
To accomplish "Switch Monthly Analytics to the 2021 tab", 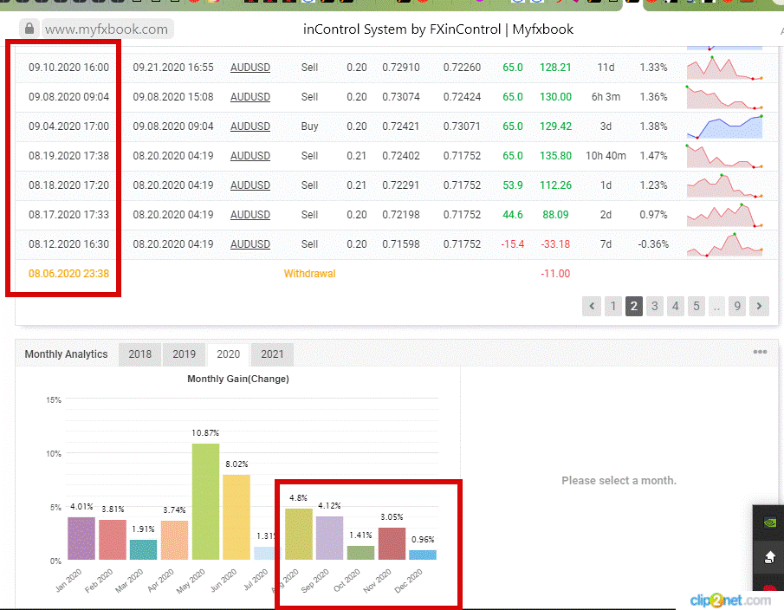I will pos(272,354).
